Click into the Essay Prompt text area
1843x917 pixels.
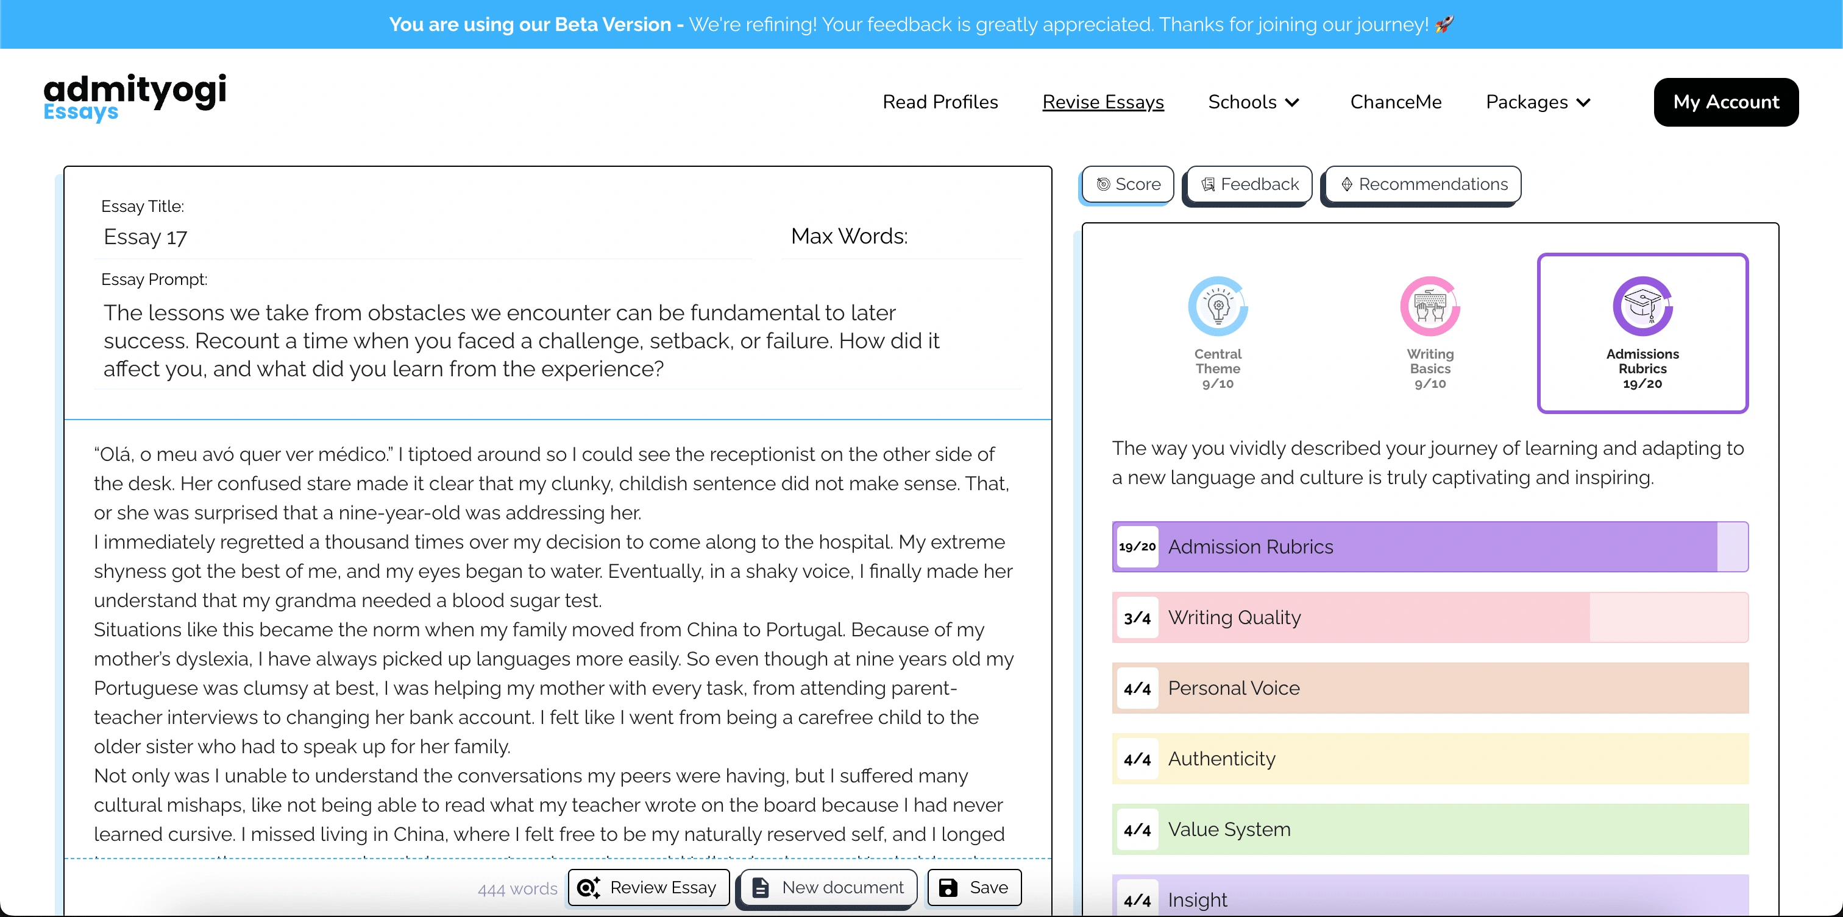[x=558, y=341]
